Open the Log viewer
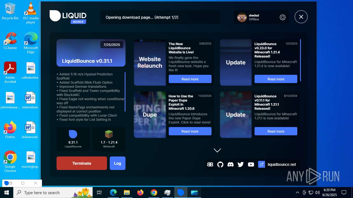The width and height of the screenshot is (353, 198). point(117,163)
